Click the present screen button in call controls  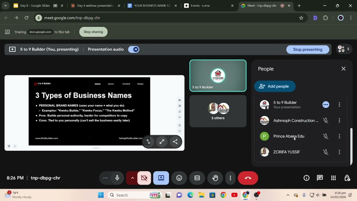(161, 178)
